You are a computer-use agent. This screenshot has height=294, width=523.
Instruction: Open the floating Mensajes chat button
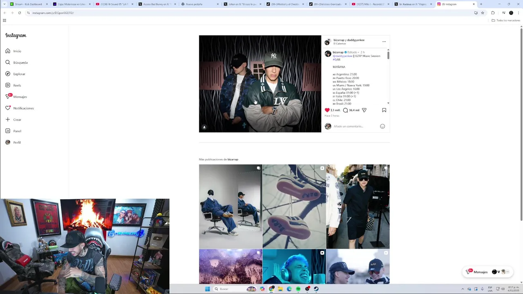(x=488, y=272)
